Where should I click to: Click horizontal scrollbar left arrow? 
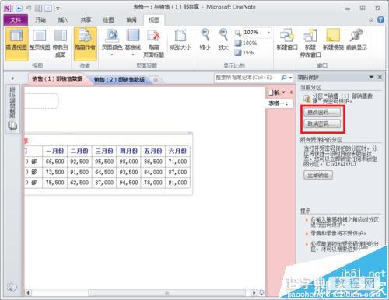[x=28, y=293]
